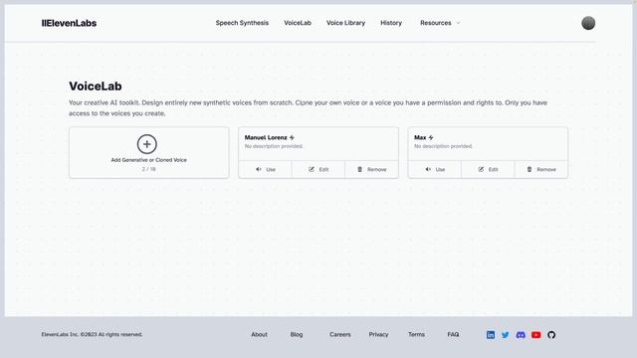The width and height of the screenshot is (637, 358).
Task: Open the Terms footer link
Action: pos(416,334)
